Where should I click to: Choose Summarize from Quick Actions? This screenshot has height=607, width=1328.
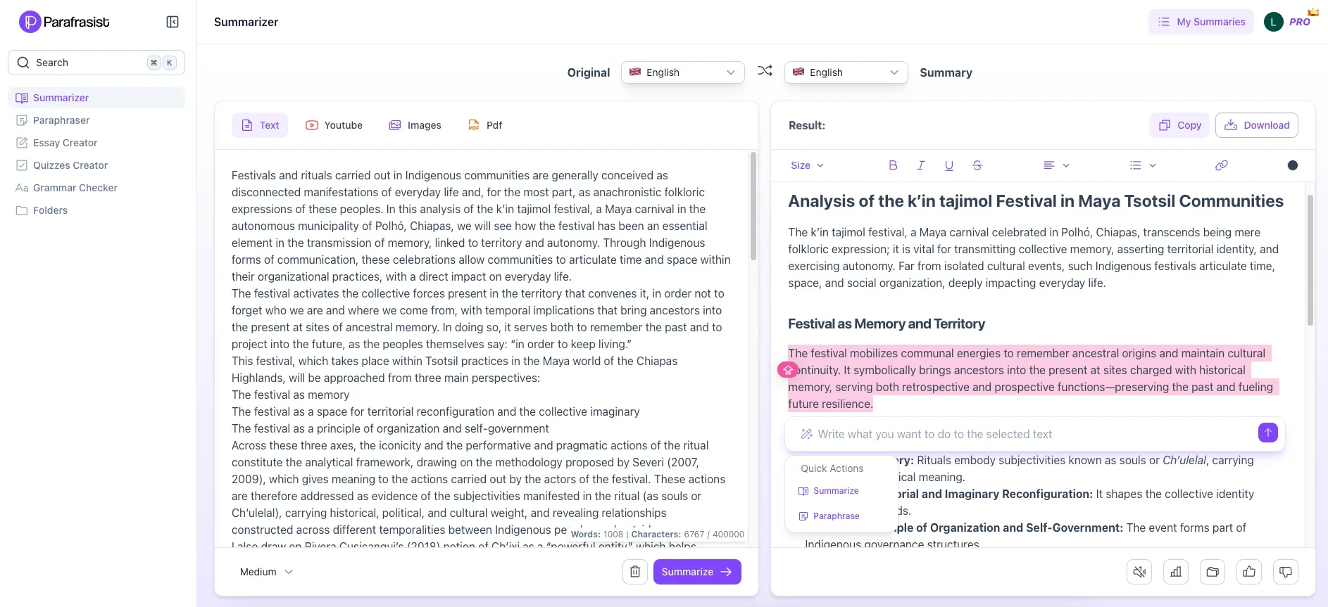tap(829, 491)
